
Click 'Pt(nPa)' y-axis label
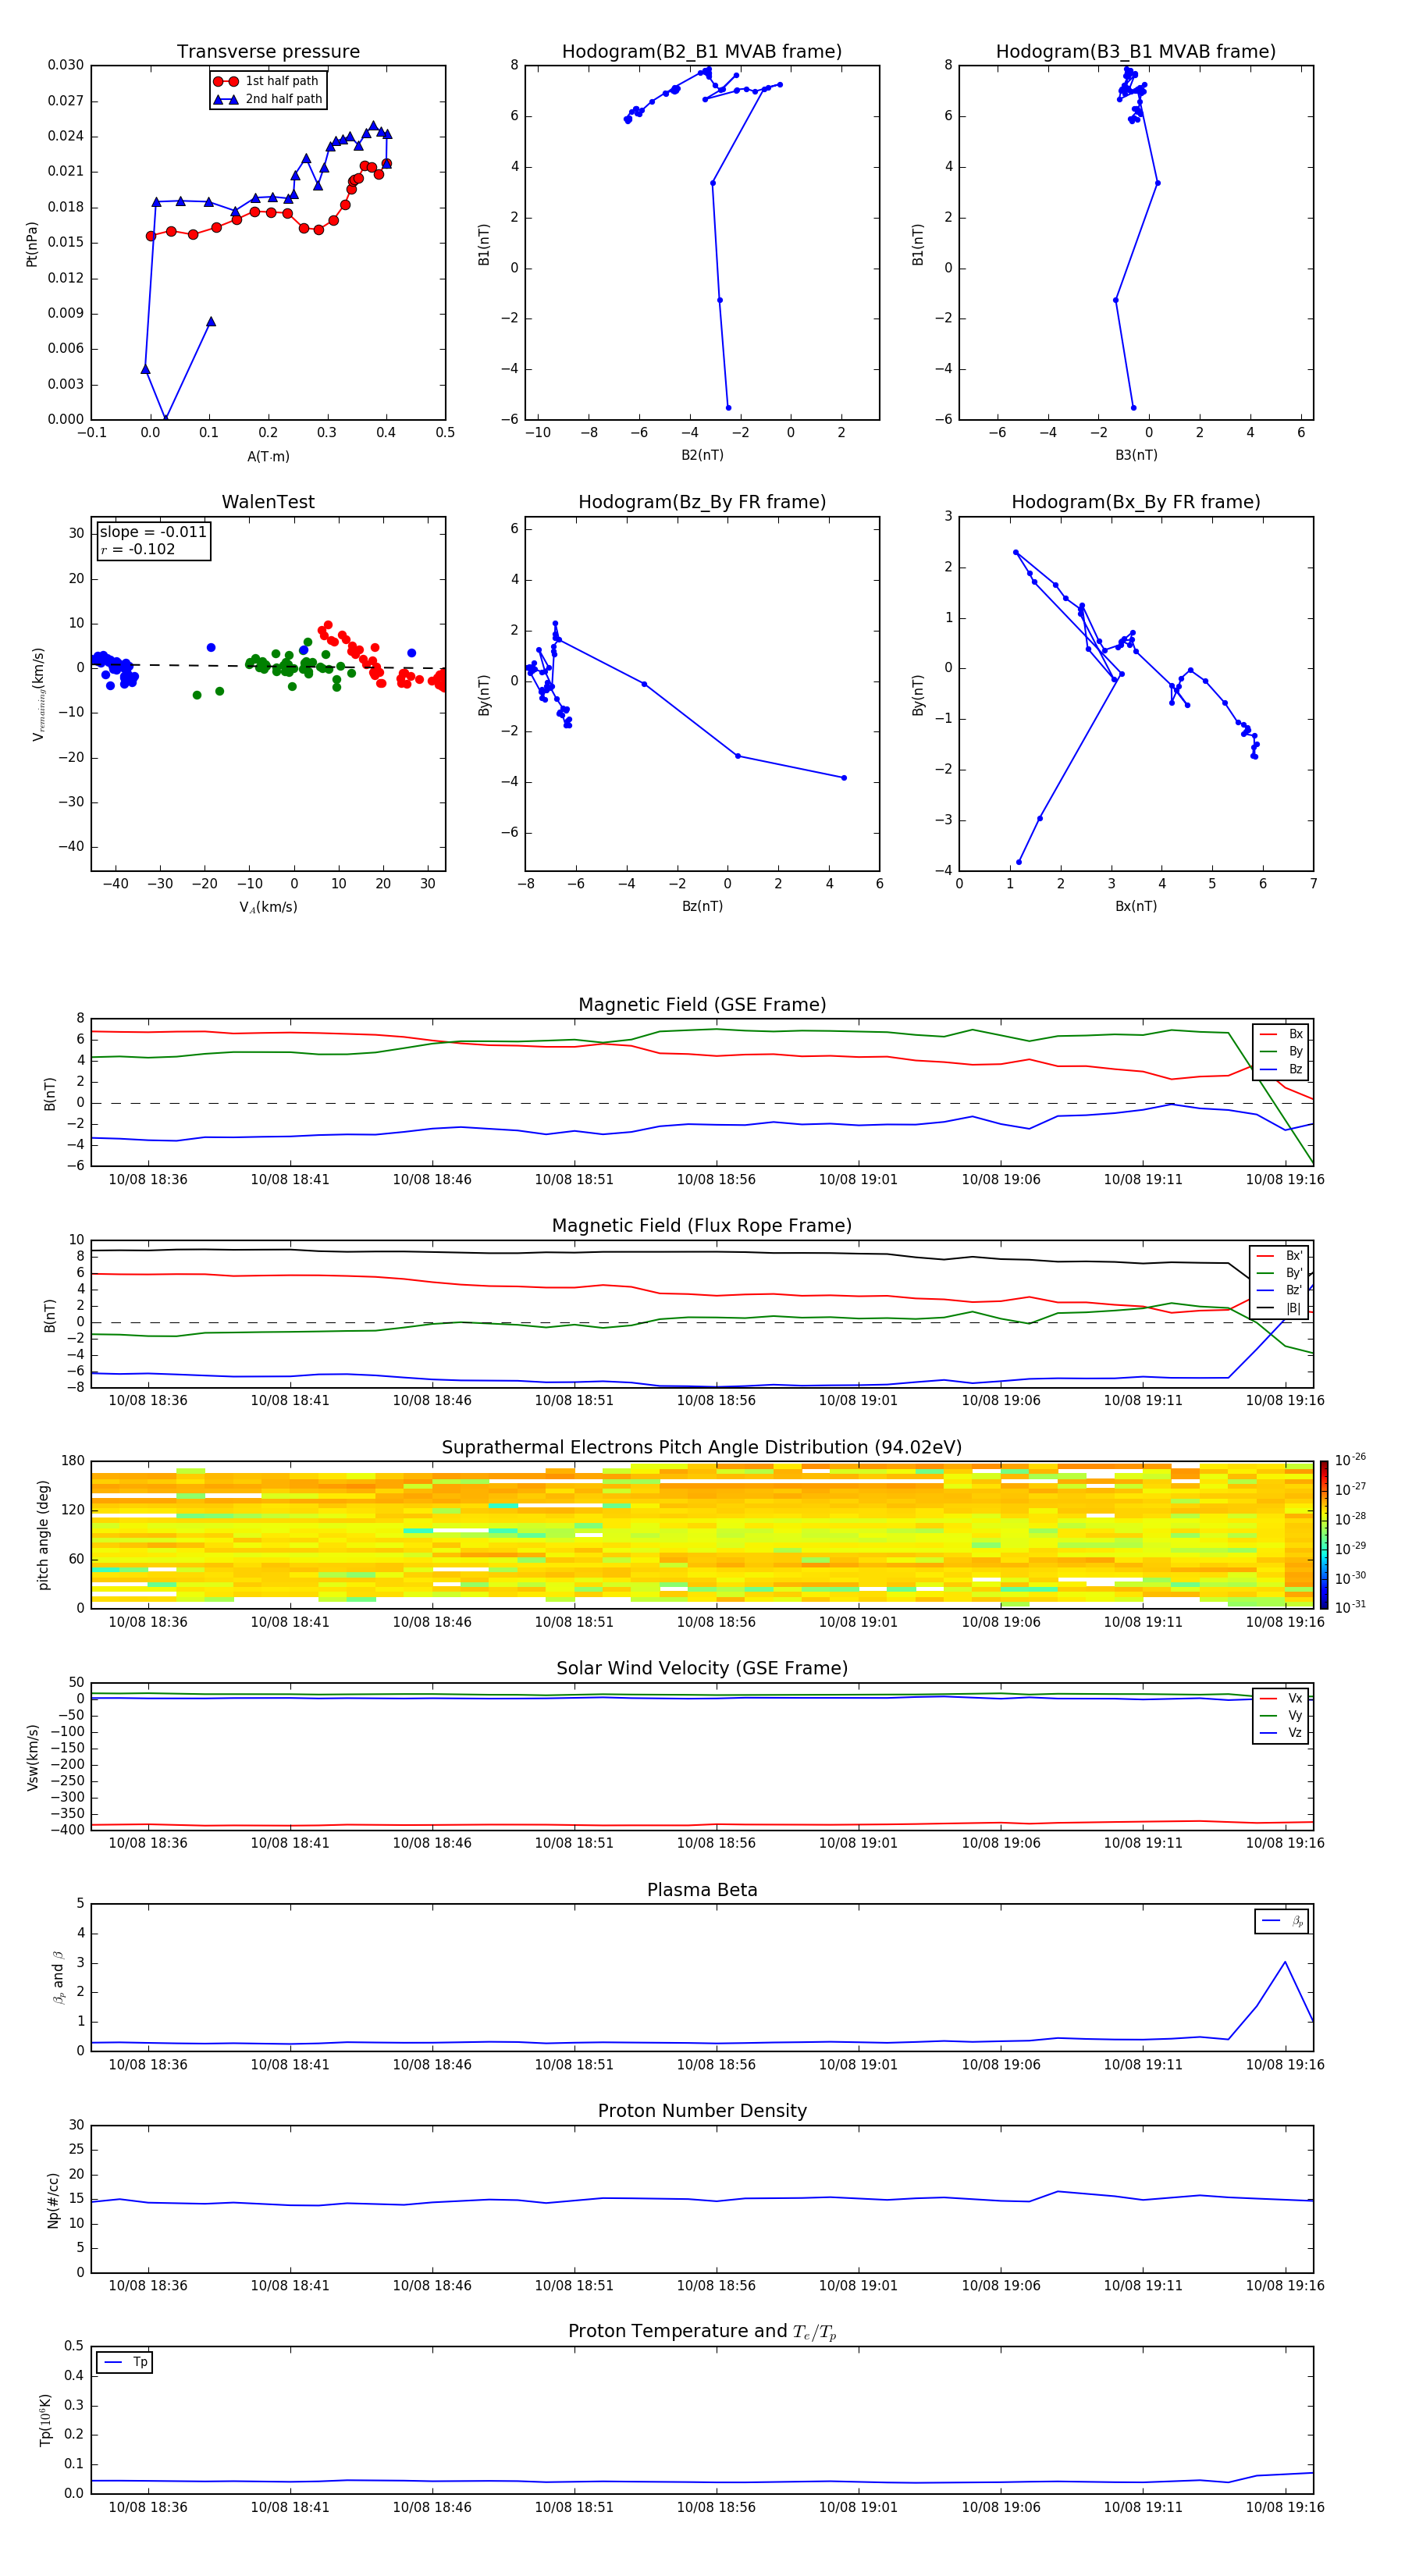pos(32,243)
